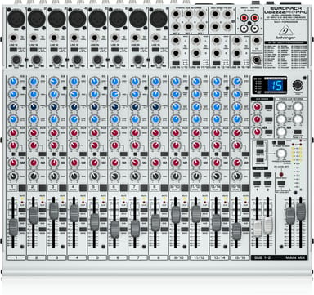This screenshot has height=295, width=314.
Task: Click the channel 9/10 fader cap
Action: pyautogui.click(x=176, y=215)
